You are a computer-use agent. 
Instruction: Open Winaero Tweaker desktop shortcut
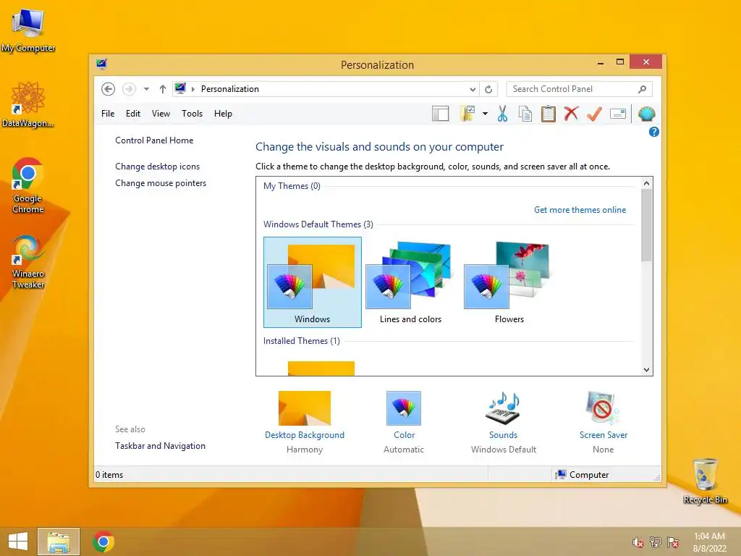pyautogui.click(x=28, y=261)
